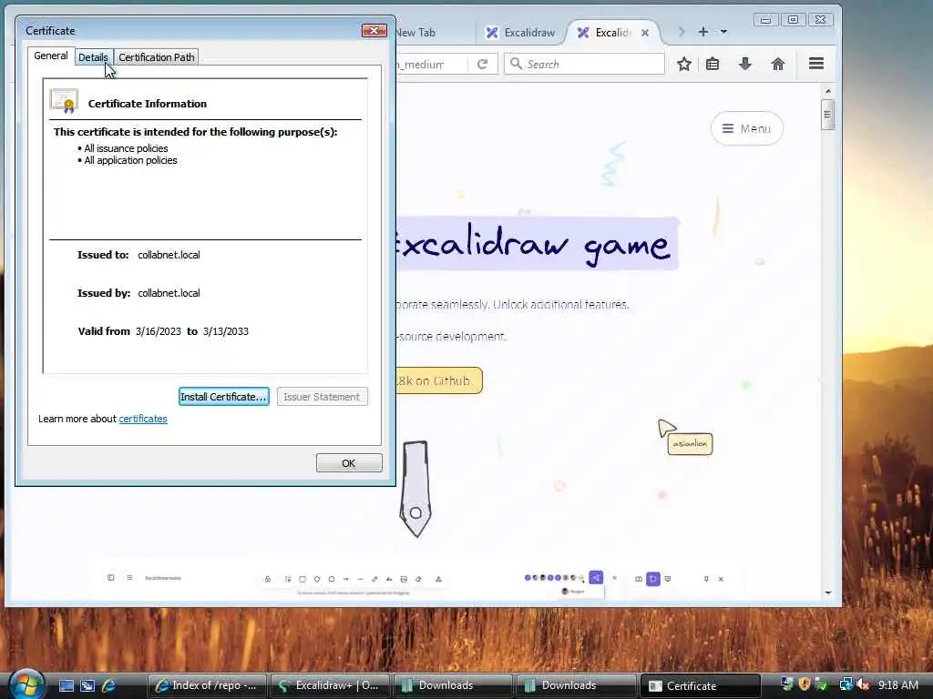Click 'All issuance policies' text
The height and width of the screenshot is (699, 933).
click(126, 148)
